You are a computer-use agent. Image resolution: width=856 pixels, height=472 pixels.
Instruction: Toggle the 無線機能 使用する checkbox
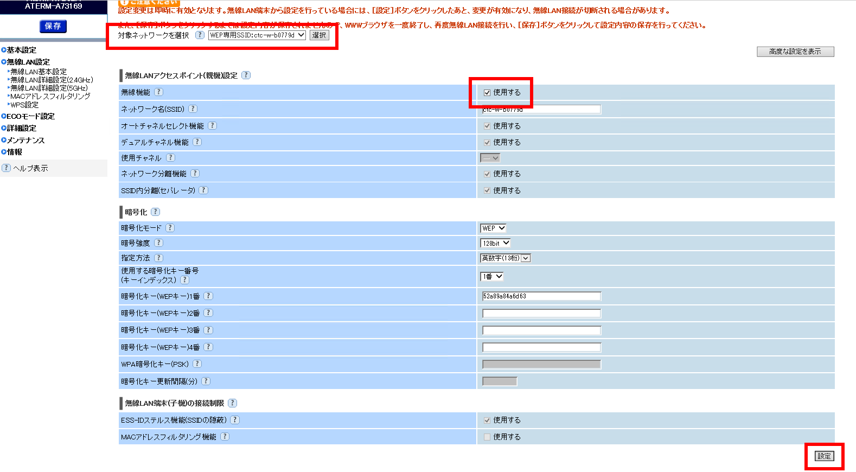pos(487,93)
